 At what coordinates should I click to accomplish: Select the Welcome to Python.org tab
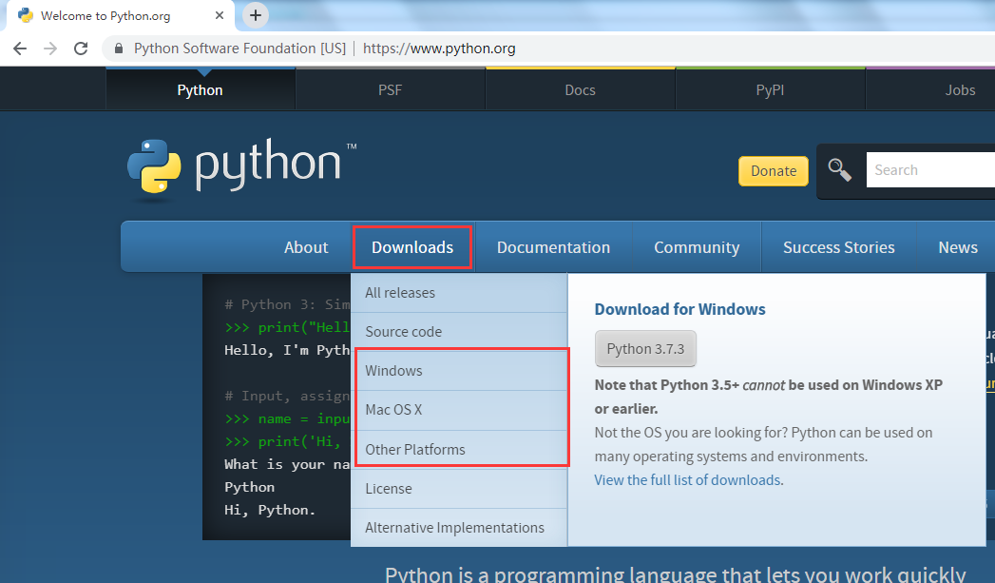coord(121,15)
